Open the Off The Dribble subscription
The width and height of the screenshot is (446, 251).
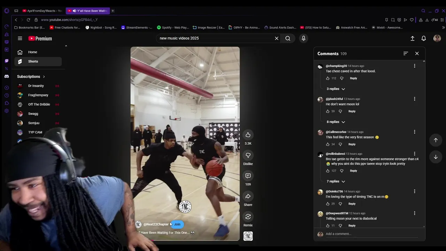pos(38,105)
